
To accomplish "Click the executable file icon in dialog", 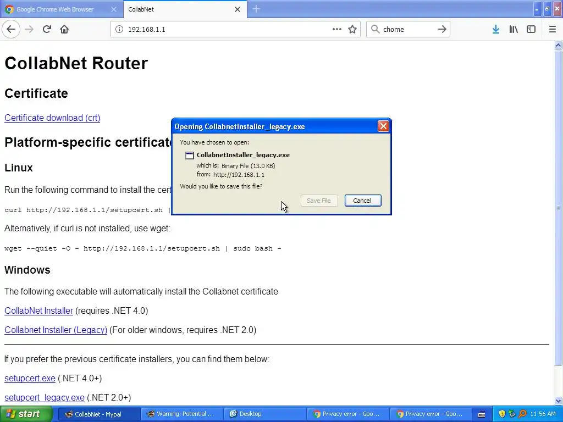I will point(190,156).
